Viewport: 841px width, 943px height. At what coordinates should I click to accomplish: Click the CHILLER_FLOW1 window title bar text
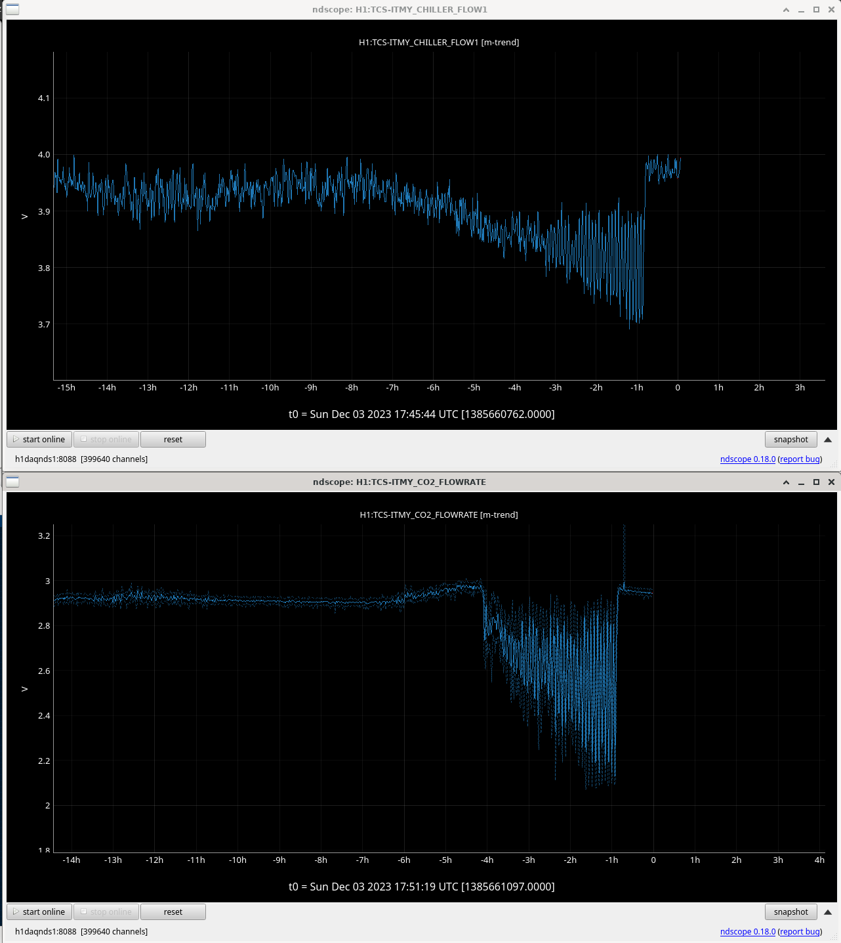pyautogui.click(x=400, y=10)
